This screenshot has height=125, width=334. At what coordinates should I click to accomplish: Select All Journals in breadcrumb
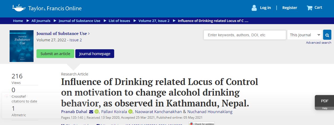pos(41,21)
